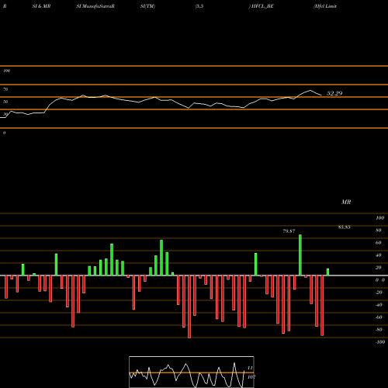Click the MR axis label -40
The image size is (388, 388).
coord(379,305)
